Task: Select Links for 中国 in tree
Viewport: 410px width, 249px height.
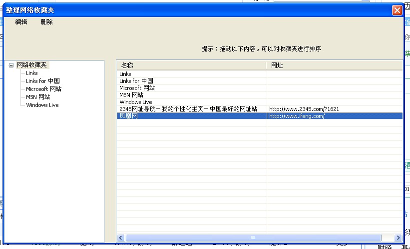Action: [x=43, y=81]
